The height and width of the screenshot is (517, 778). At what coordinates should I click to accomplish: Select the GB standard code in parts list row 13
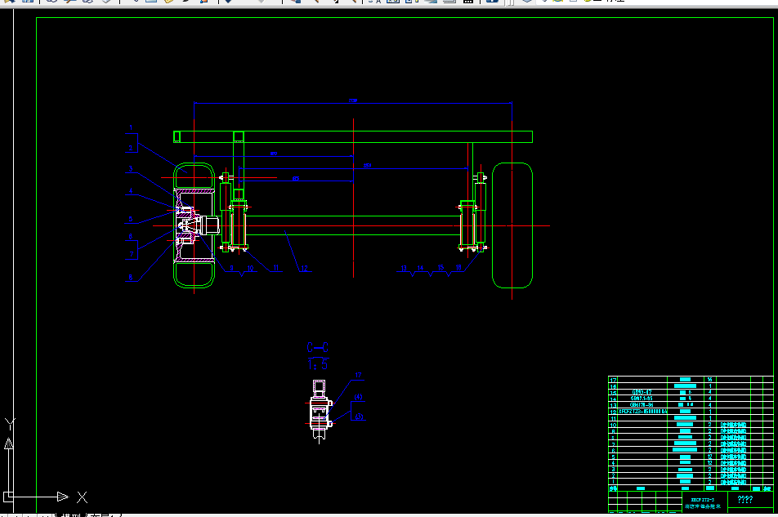click(x=642, y=405)
